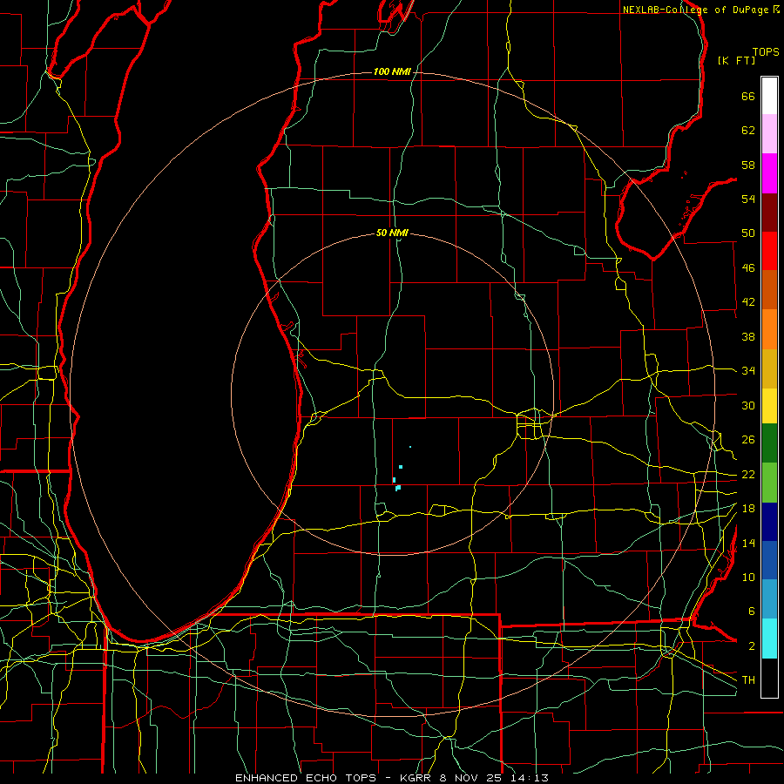This screenshot has width=784, height=784.
Task: Click the TH threshold label
Action: point(748,680)
